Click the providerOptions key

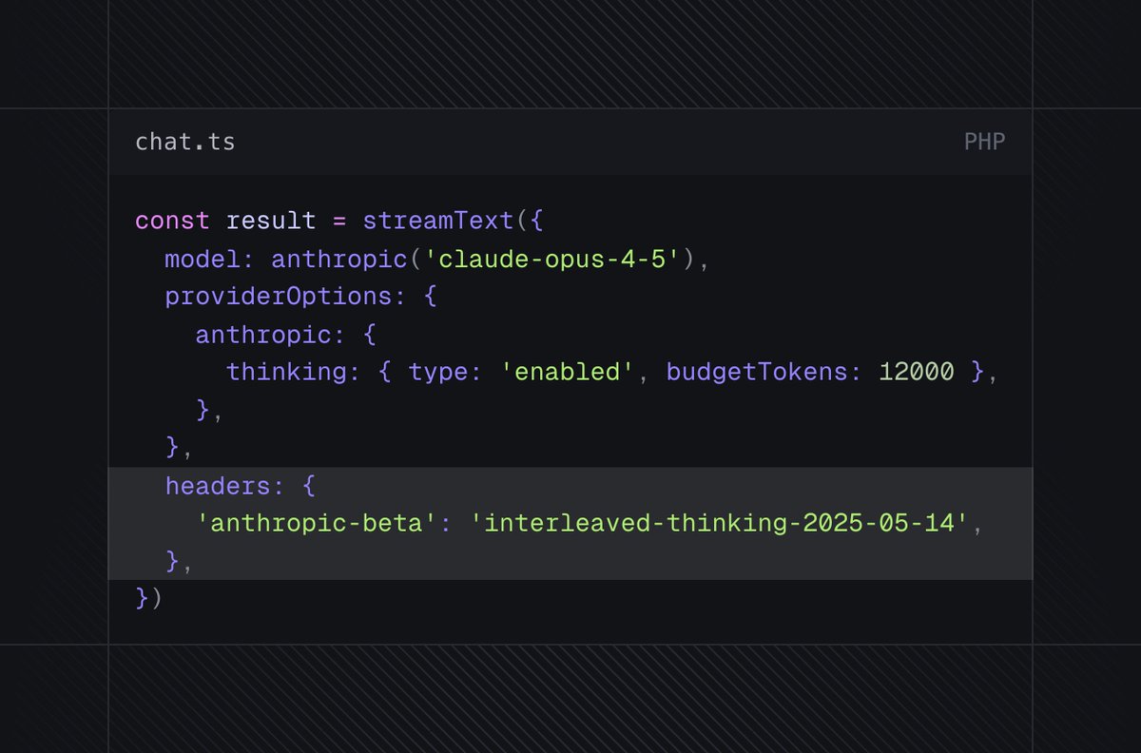pyautogui.click(x=286, y=297)
